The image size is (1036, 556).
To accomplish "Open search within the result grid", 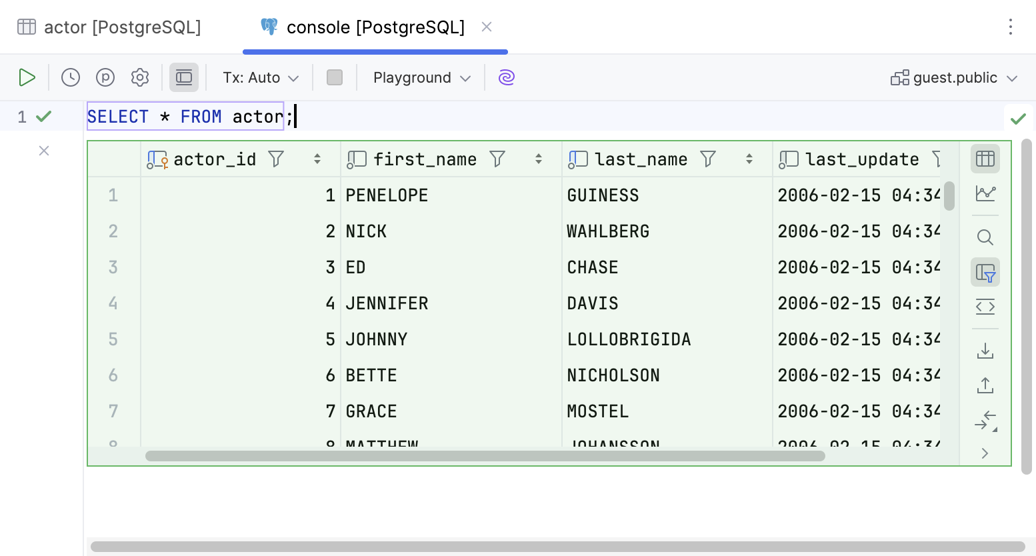I will pos(985,237).
